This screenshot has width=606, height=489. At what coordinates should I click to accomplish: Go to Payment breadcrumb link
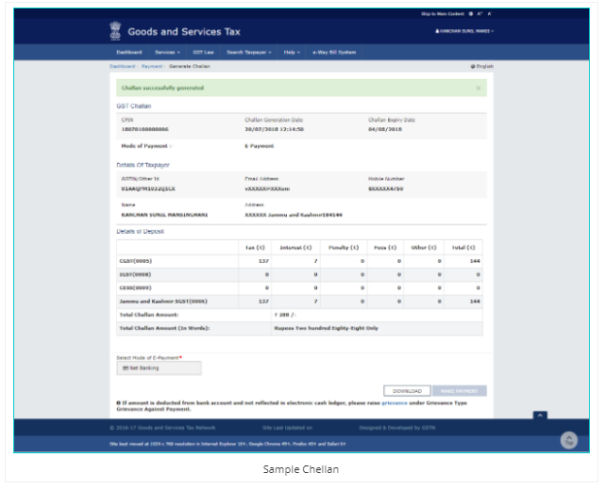(152, 66)
